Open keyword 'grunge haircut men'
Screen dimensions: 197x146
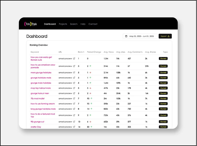pos(40,93)
